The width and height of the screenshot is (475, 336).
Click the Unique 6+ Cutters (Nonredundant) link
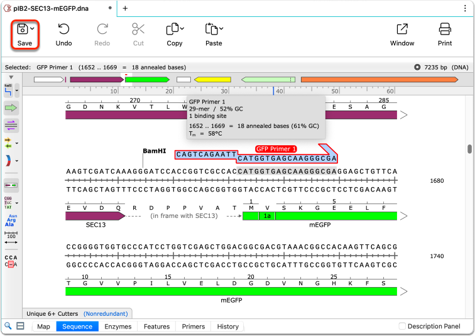[x=106, y=313]
